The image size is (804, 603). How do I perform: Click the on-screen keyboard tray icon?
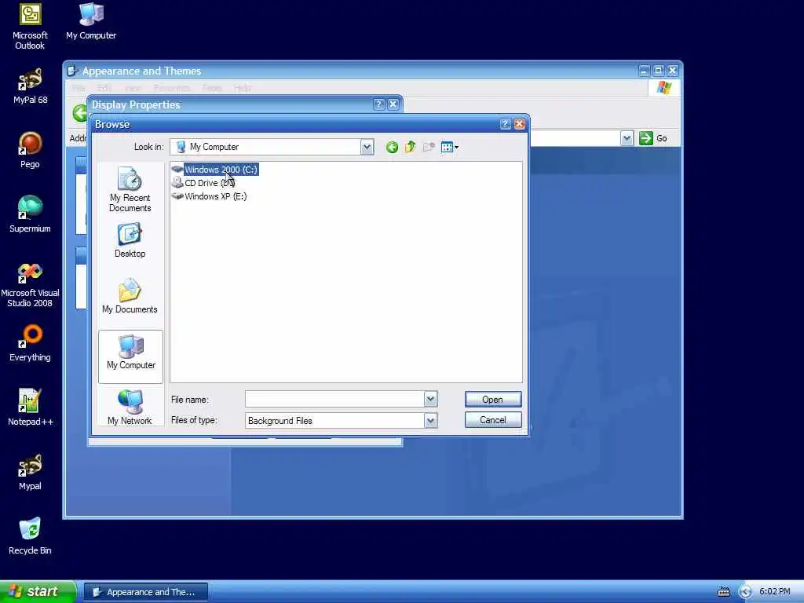pyautogui.click(x=723, y=592)
